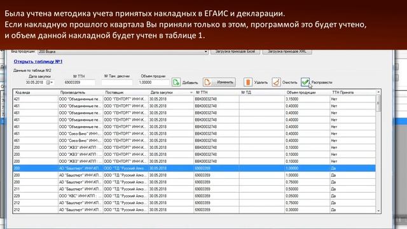Sort by the № ТД column header
Viewport: 407px width, 229px height.
[262, 92]
